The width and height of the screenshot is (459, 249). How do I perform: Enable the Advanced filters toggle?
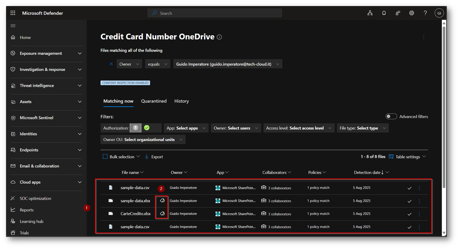pyautogui.click(x=391, y=116)
